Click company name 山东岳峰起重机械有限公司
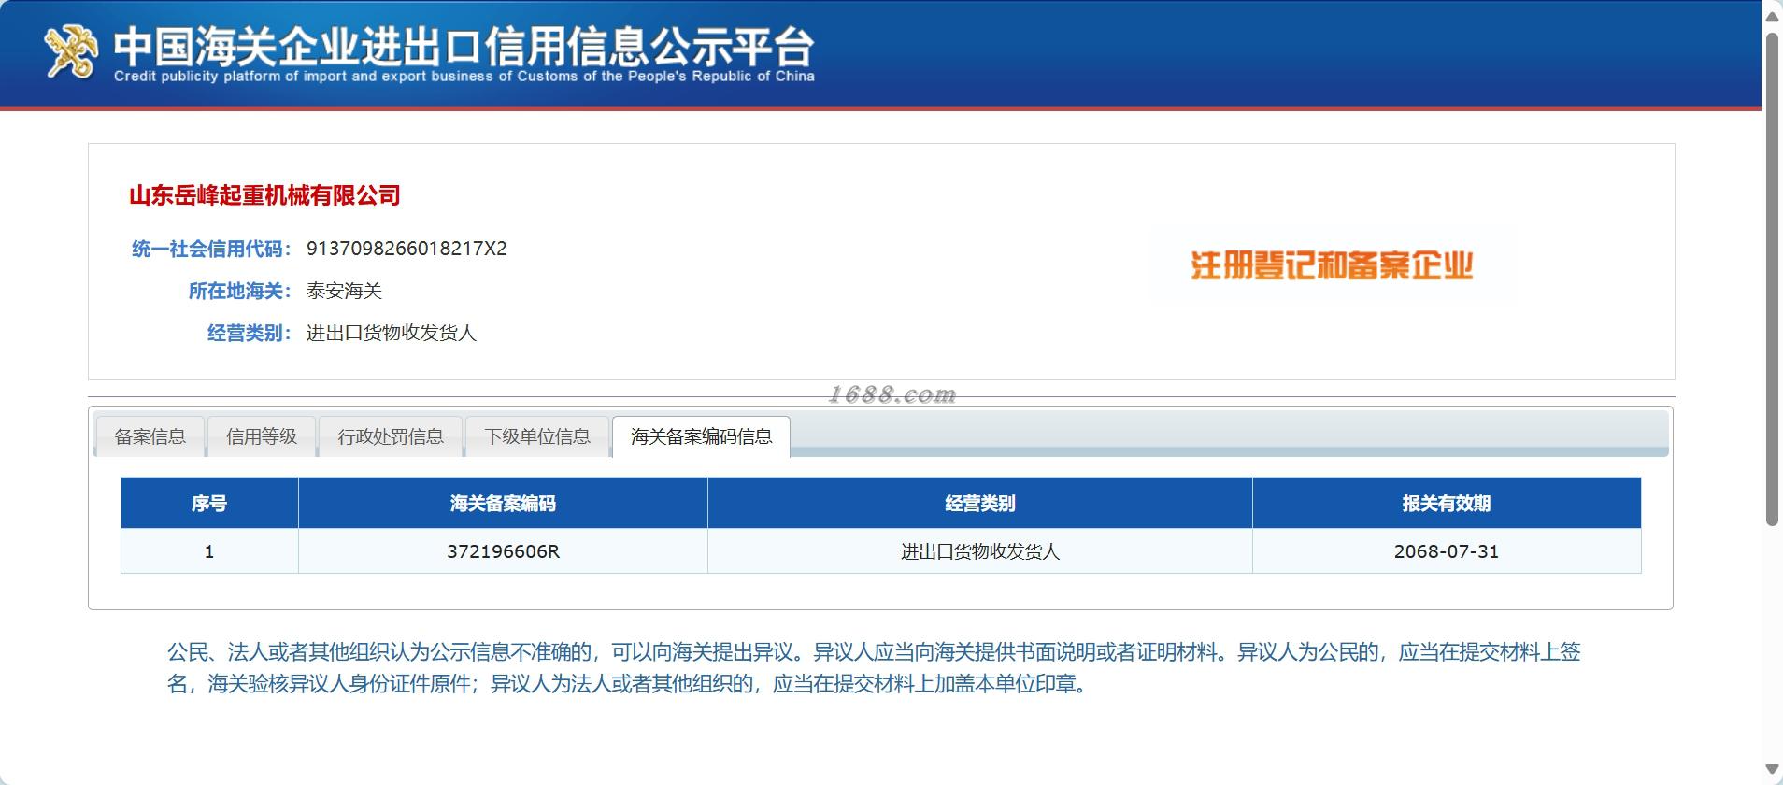 (x=264, y=195)
